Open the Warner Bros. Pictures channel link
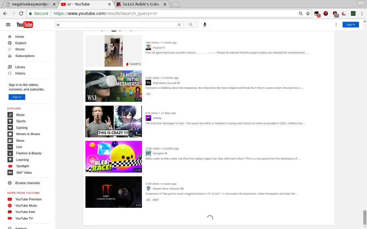 (x=166, y=189)
